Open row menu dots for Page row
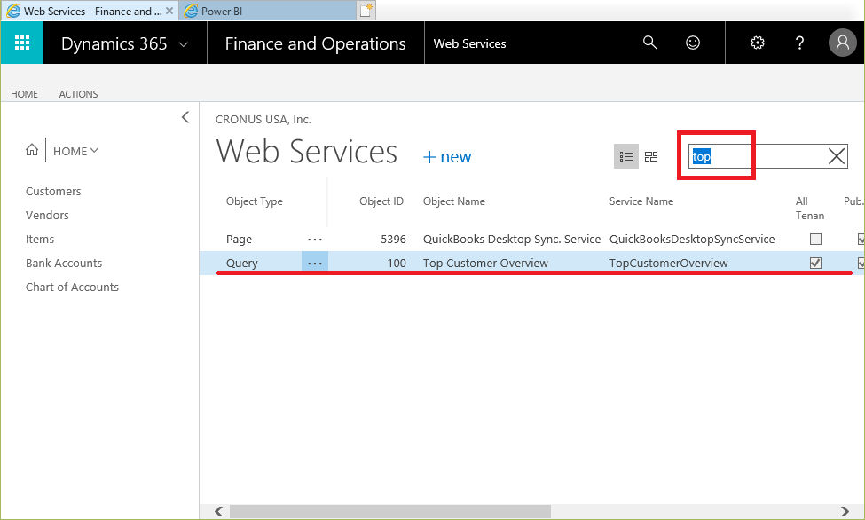The image size is (865, 520). tap(315, 240)
